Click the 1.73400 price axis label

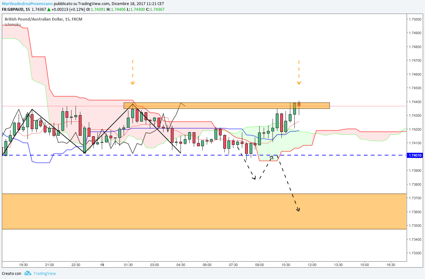pos(416,239)
